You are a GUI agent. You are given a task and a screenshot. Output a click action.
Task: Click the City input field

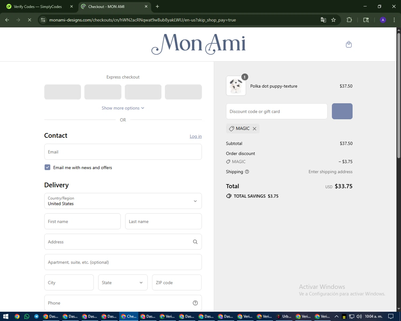click(69, 282)
